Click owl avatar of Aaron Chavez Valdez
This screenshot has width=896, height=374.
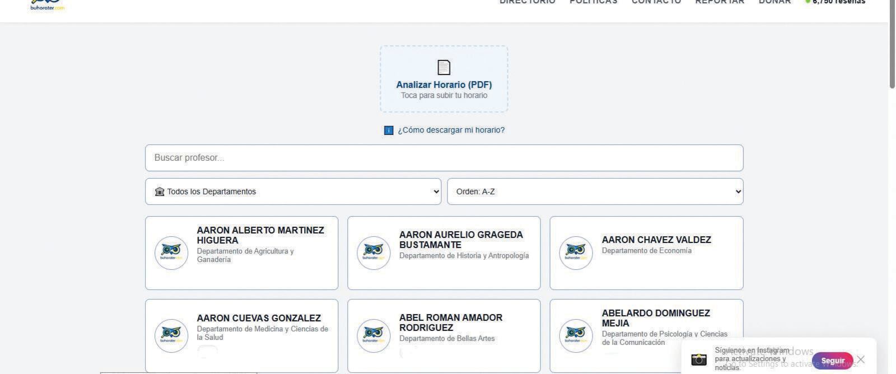[576, 253]
